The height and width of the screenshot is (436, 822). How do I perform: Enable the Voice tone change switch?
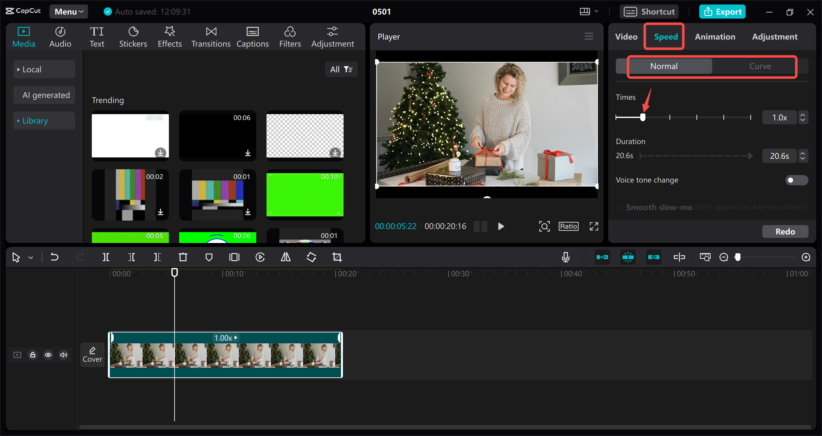pos(796,180)
